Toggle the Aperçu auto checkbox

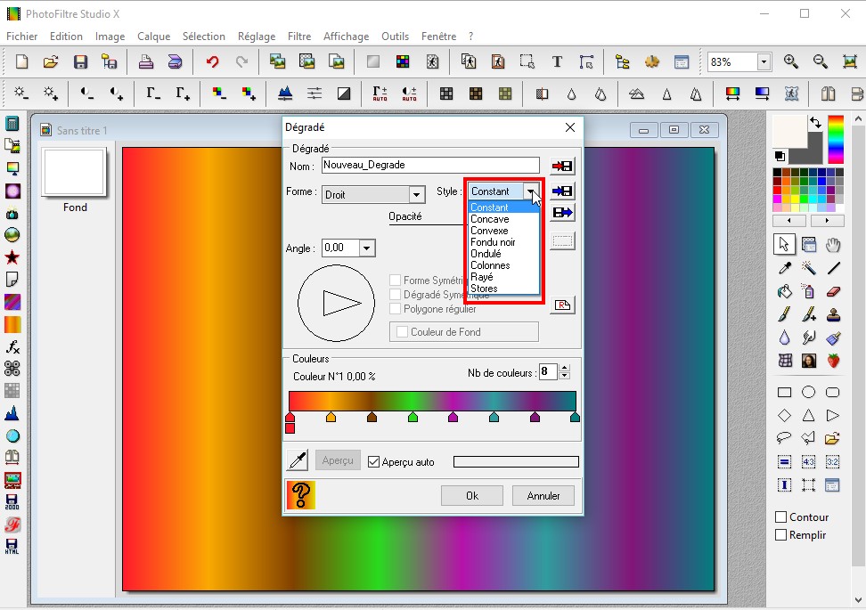(374, 461)
